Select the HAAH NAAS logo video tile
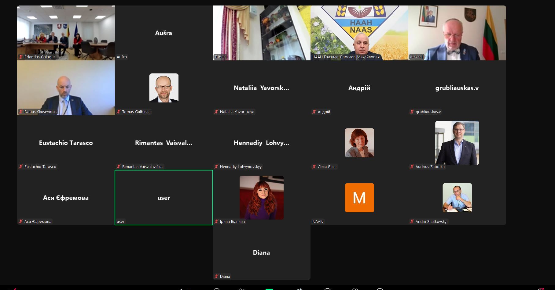555x290 pixels. (359, 33)
